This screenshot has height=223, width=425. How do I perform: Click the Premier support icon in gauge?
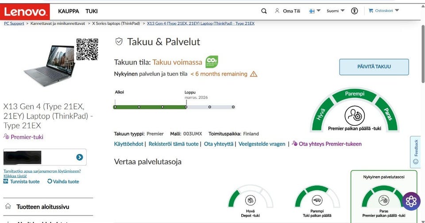[355, 115]
